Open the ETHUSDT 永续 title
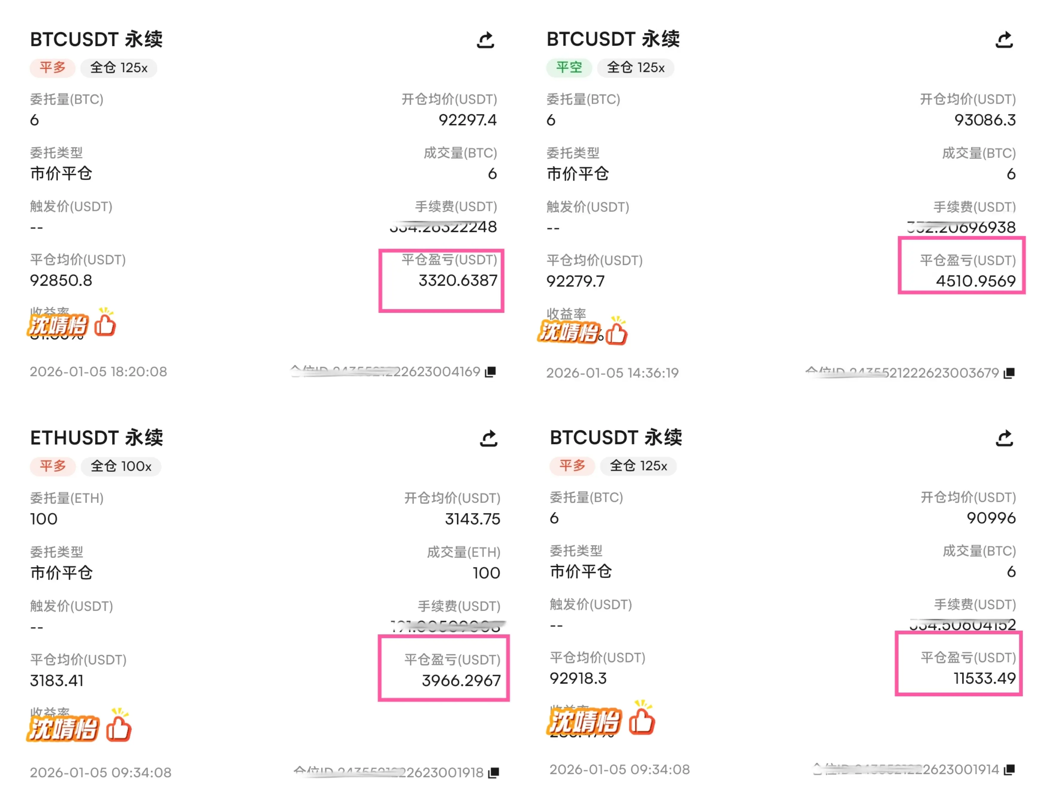 point(96,437)
